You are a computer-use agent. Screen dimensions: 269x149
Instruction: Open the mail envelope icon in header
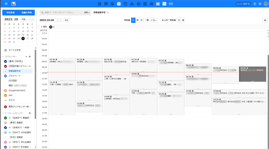click(112, 4)
